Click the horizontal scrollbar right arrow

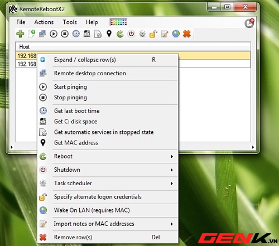click(253, 147)
